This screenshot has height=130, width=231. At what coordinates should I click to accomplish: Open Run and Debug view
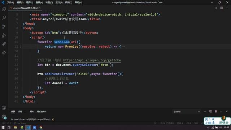[x=4, y=35]
